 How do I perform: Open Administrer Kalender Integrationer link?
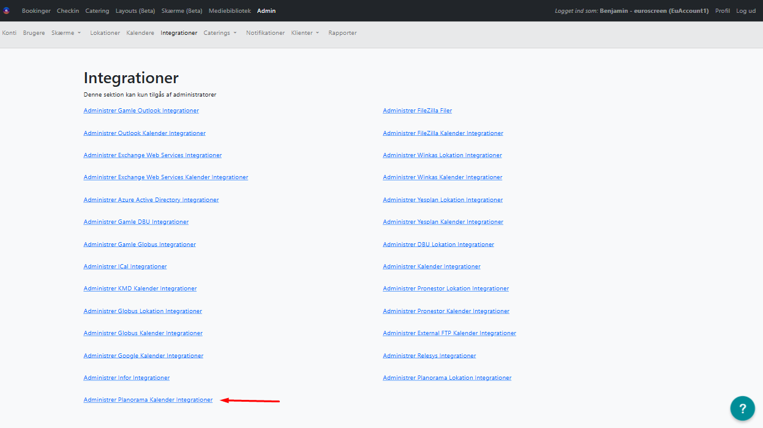tap(432, 267)
